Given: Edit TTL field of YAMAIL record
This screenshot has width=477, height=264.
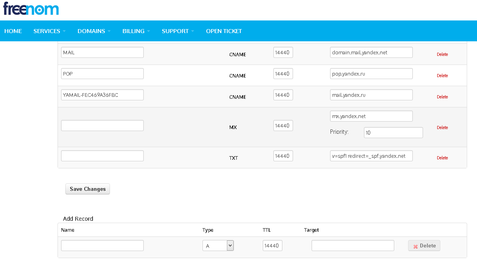Looking at the screenshot, I should (x=283, y=95).
